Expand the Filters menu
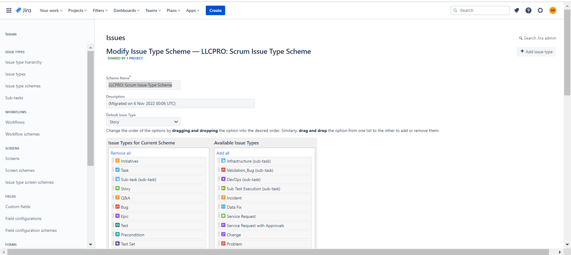The height and width of the screenshot is (255, 571). click(100, 10)
